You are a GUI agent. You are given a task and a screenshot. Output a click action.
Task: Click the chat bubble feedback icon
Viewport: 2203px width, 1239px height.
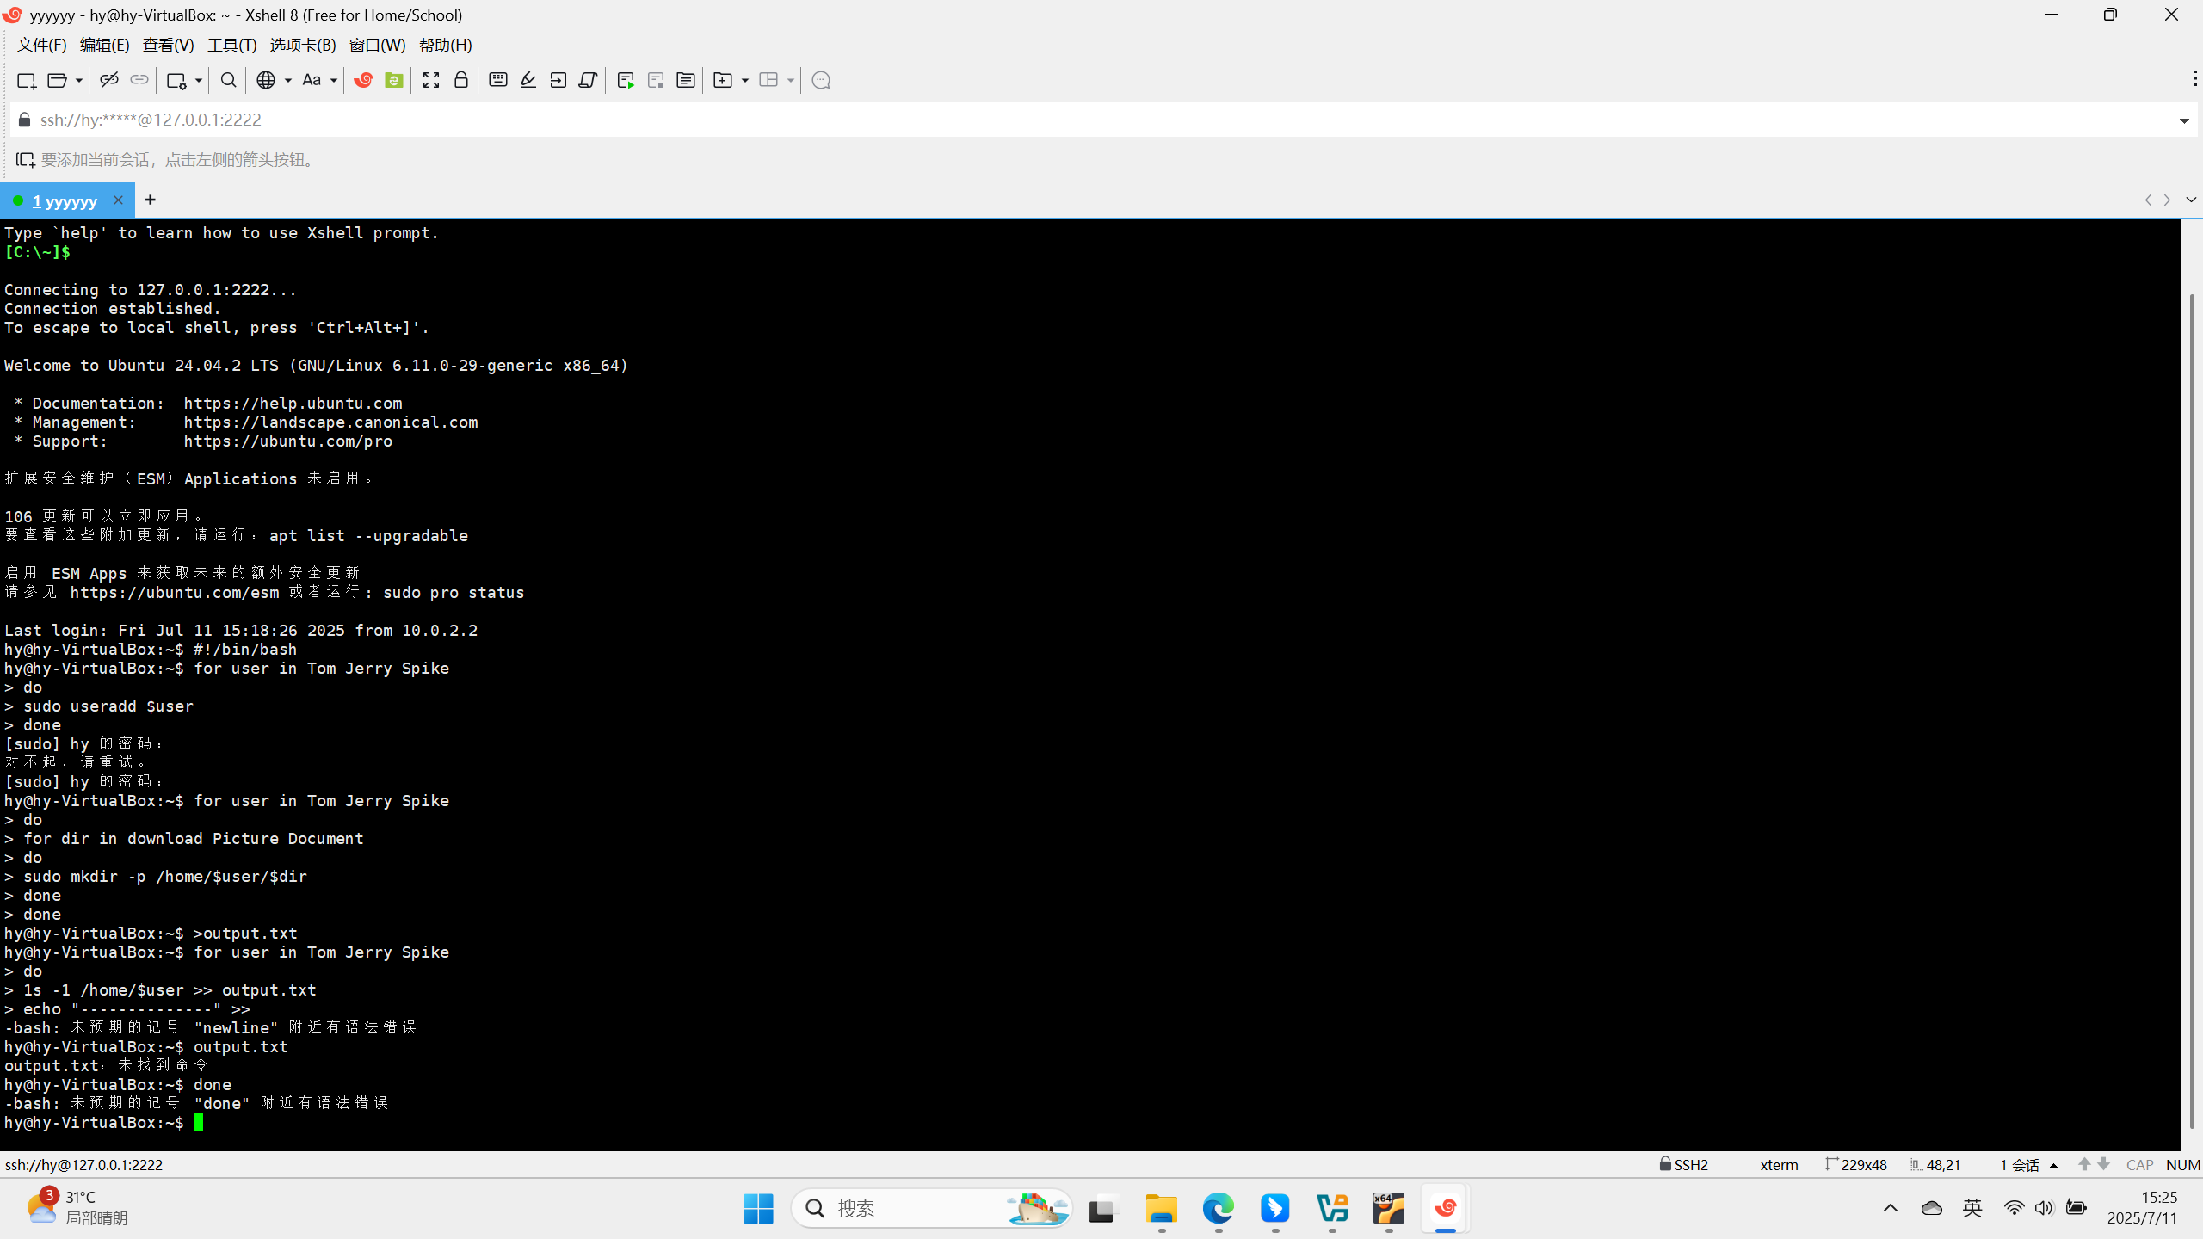point(821,80)
